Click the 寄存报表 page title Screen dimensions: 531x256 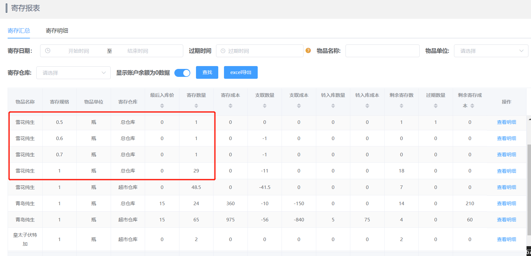click(x=25, y=8)
